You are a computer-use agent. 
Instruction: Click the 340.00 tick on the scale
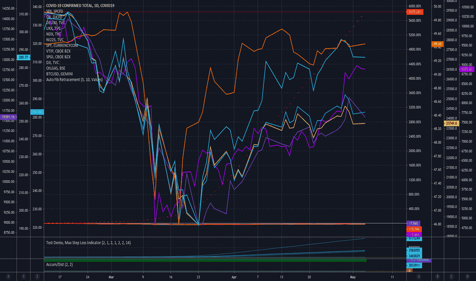(x=37, y=7)
